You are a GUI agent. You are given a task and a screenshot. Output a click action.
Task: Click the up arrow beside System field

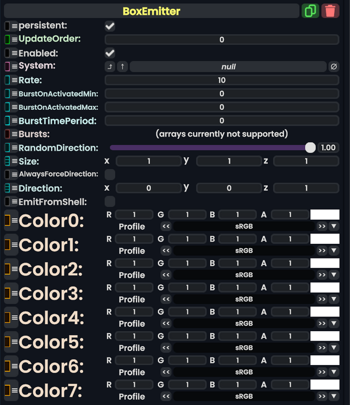tap(122, 67)
